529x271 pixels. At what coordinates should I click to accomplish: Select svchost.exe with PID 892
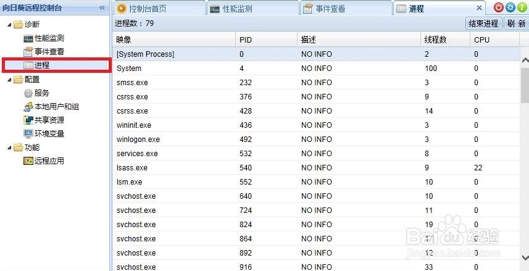tap(316, 252)
